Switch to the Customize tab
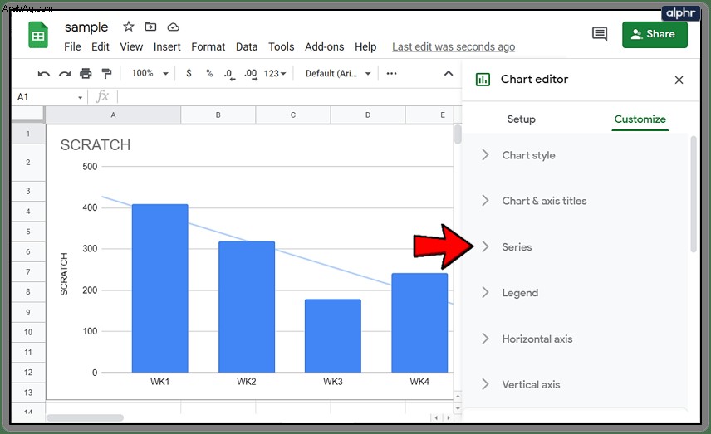Image resolution: width=711 pixels, height=434 pixels. (x=640, y=119)
